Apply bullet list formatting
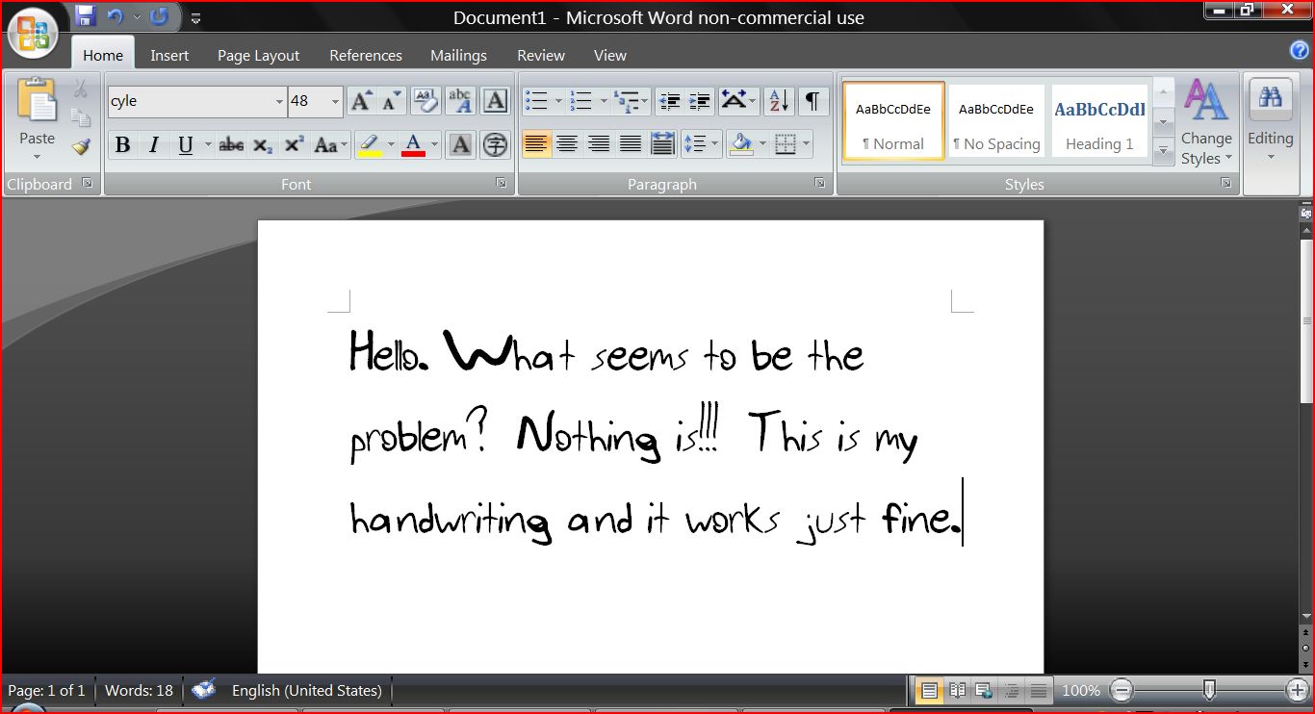Viewport: 1315px width, 714px height. pyautogui.click(x=537, y=101)
